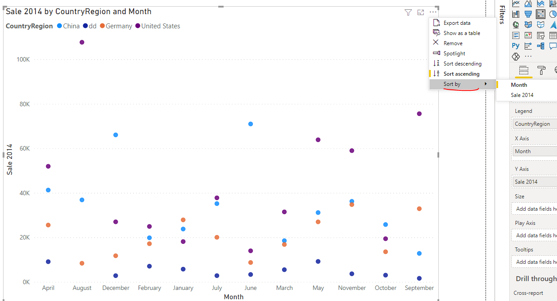The height and width of the screenshot is (301, 557).
Task: Select the Power Apps visual icon
Action: pyautogui.click(x=516, y=57)
